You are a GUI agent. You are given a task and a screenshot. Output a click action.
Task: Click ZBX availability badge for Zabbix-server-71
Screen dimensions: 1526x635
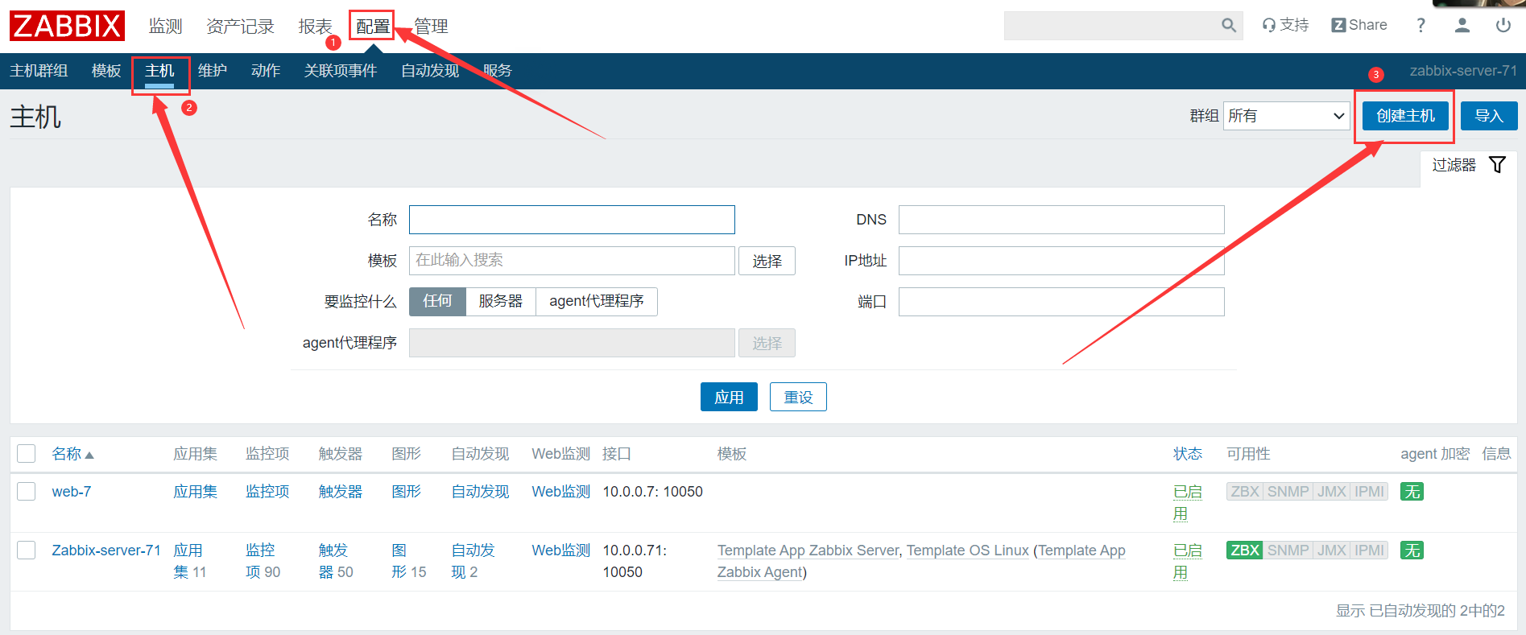click(x=1244, y=550)
